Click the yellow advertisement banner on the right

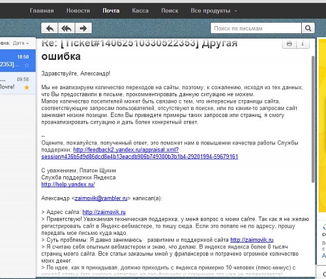pos(322,126)
